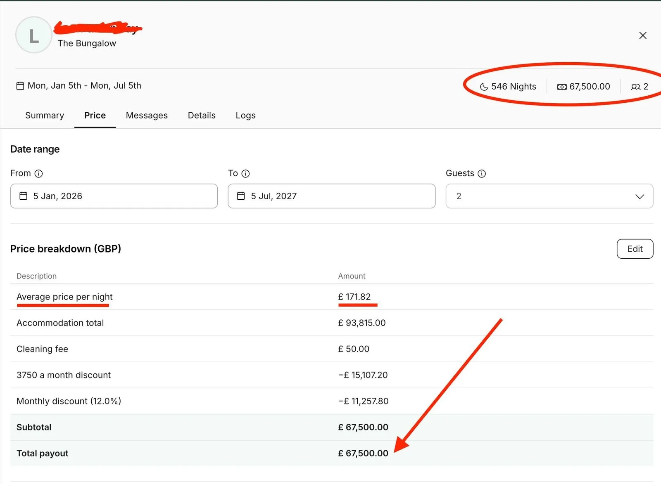This screenshot has width=661, height=484.
Task: Close the booking panel with the X
Action: pyautogui.click(x=643, y=35)
